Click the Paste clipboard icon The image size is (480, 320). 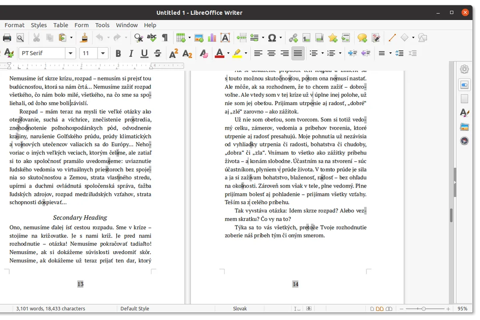62,38
